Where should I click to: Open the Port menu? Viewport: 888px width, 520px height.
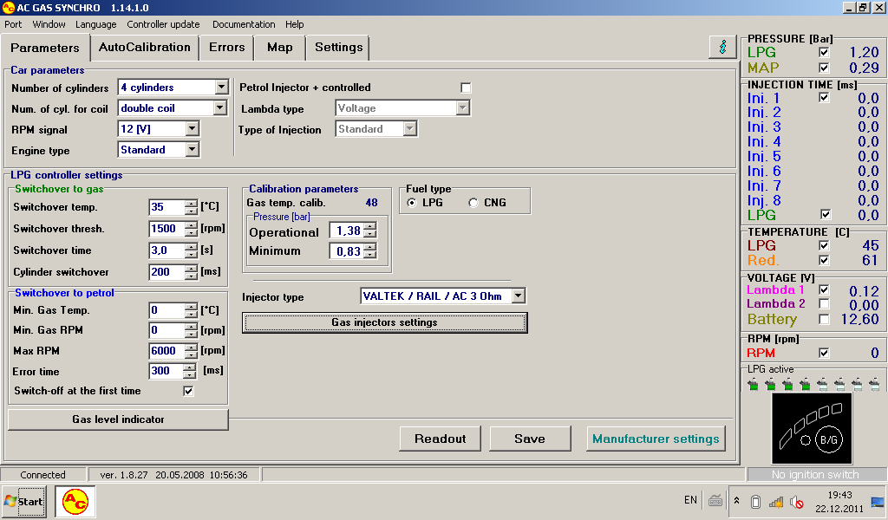point(13,24)
